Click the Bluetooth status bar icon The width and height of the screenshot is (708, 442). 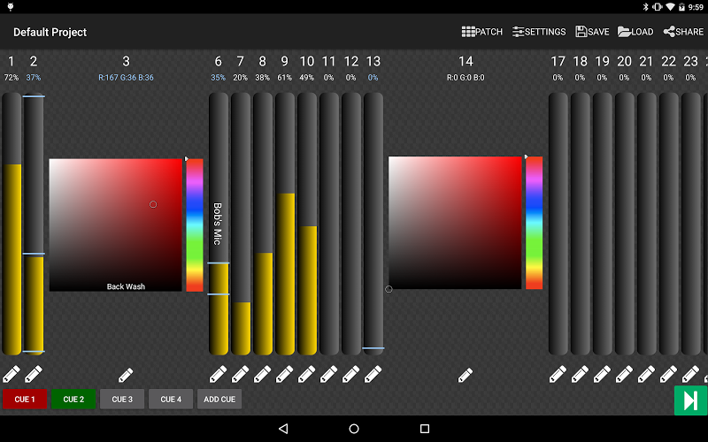[645, 7]
